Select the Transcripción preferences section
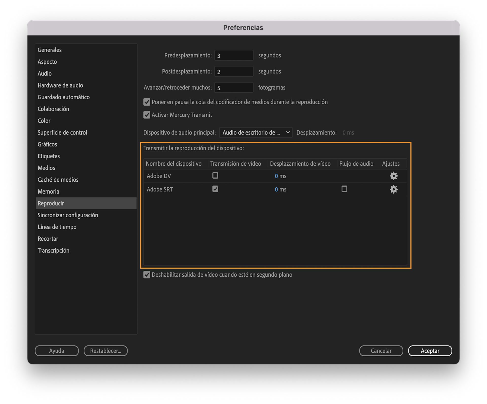This screenshot has height=404, width=487. click(54, 250)
